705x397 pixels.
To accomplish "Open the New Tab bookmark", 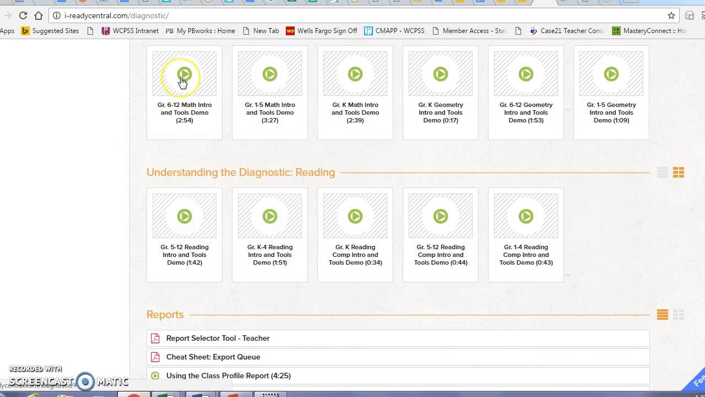I will 261,31.
